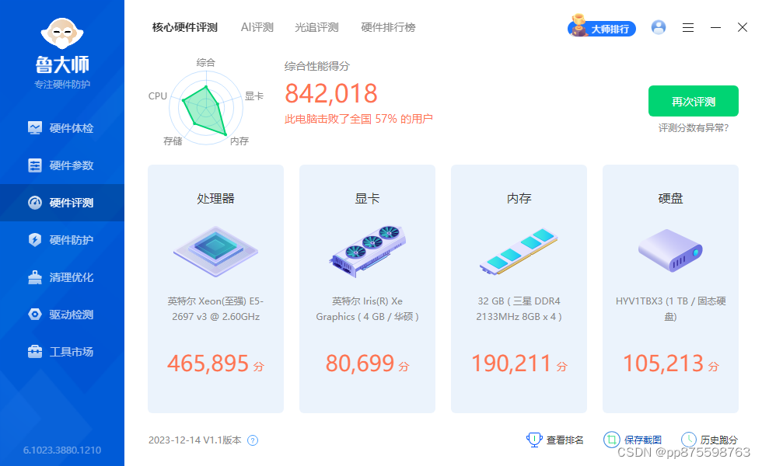Click the 内存 card title

pyautogui.click(x=519, y=199)
